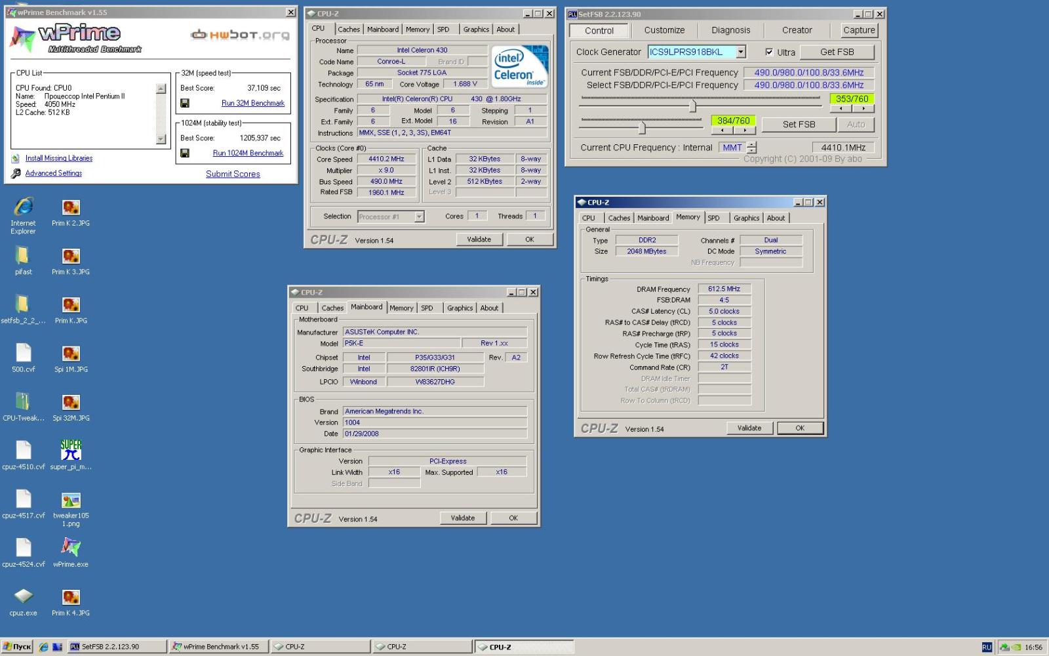The height and width of the screenshot is (656, 1049).
Task: Switch to SetFSB 2.2.123.90 taskbar button
Action: pyautogui.click(x=116, y=647)
